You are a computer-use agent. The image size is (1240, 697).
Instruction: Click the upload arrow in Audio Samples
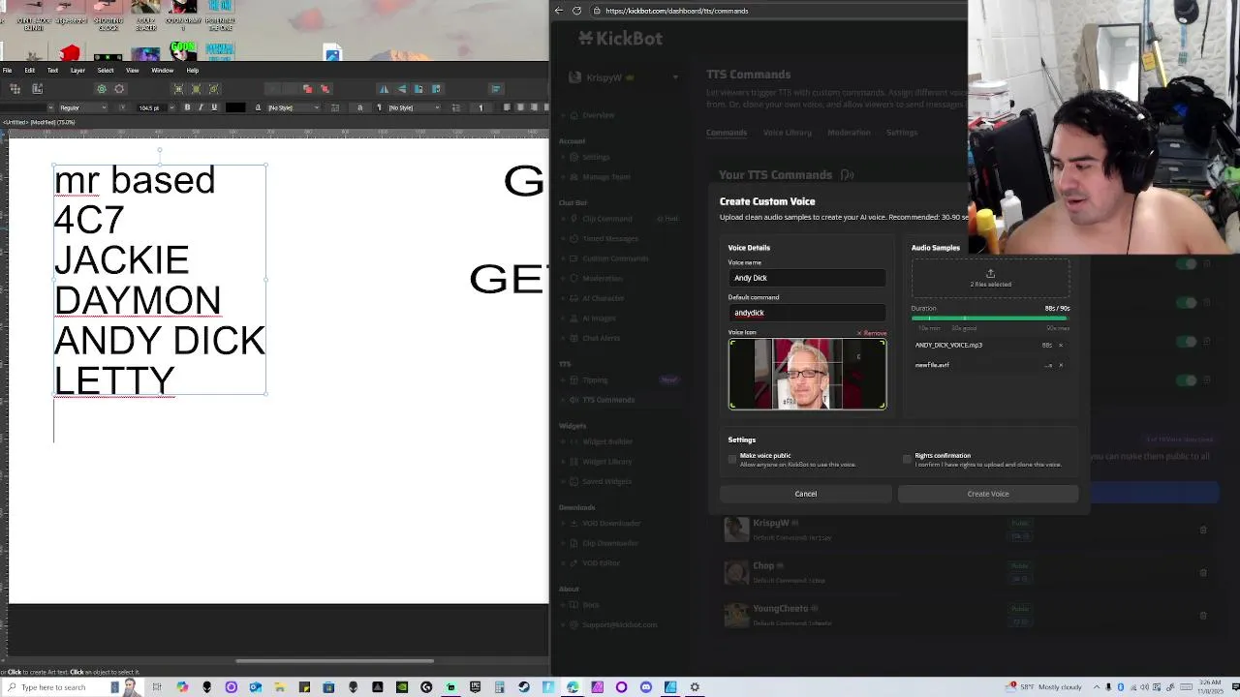point(990,274)
